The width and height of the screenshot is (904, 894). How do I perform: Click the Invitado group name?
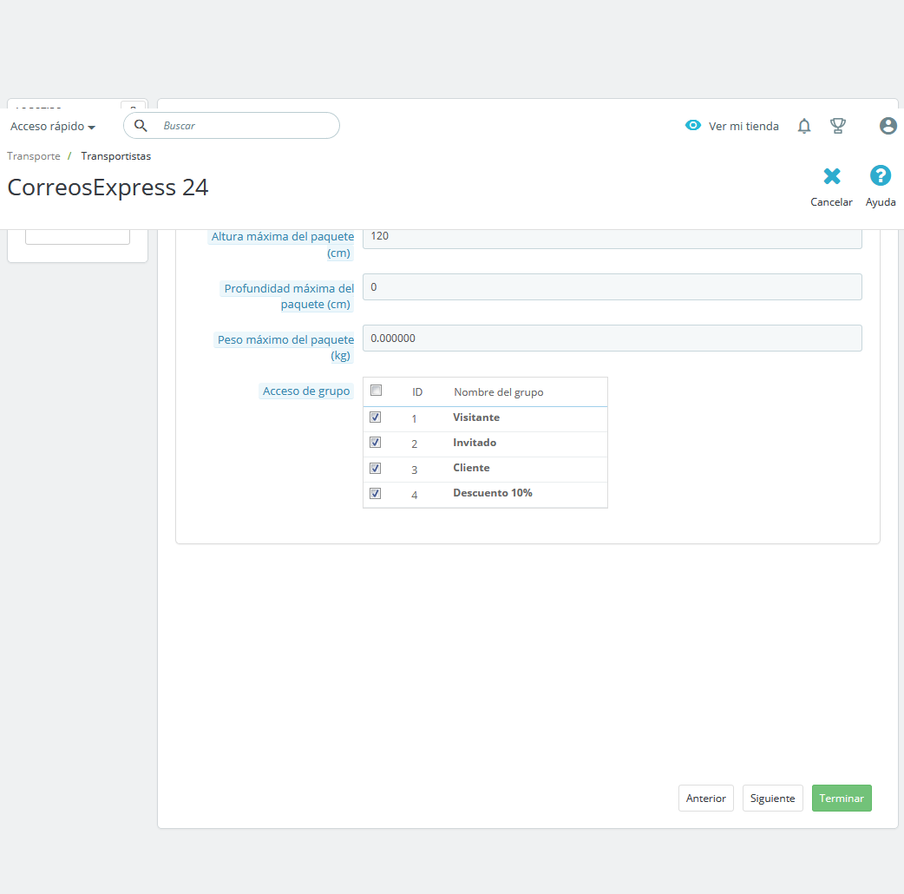point(475,443)
